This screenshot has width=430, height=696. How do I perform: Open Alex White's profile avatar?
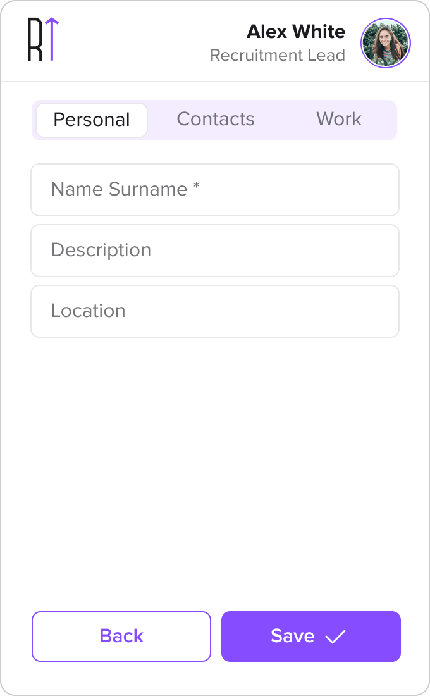click(x=386, y=43)
